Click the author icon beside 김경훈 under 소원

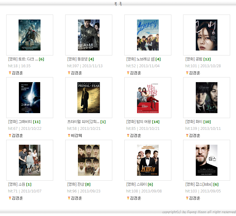coord(10,198)
